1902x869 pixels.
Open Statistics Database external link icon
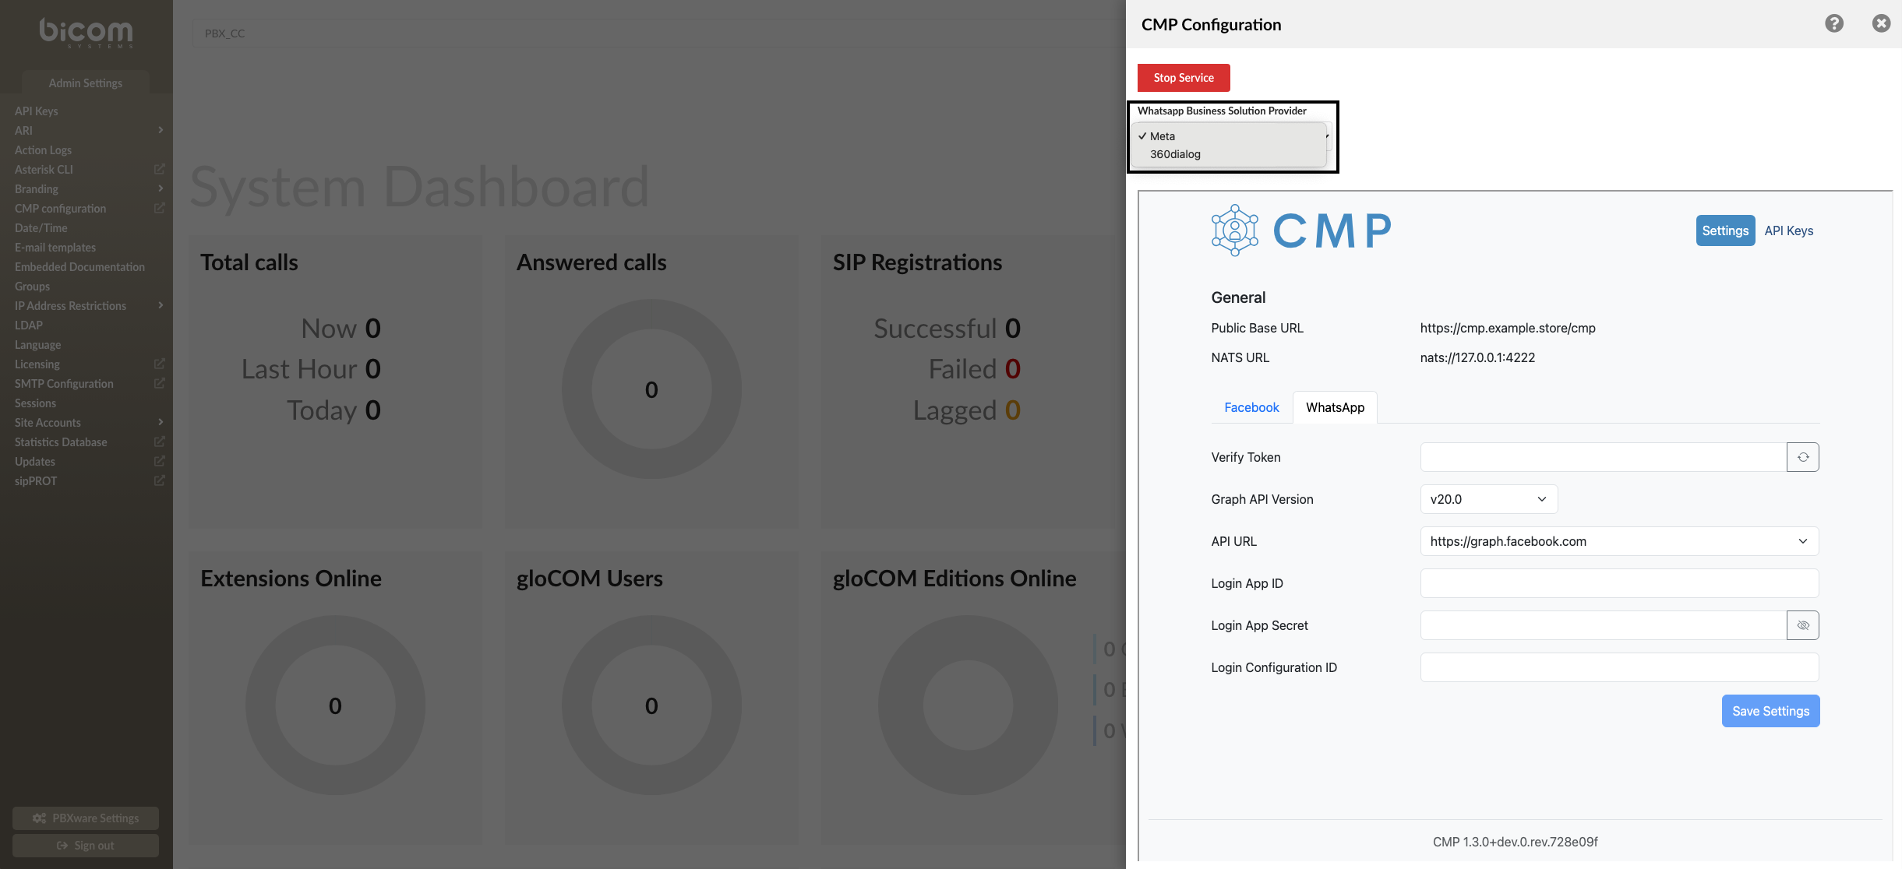coord(160,442)
